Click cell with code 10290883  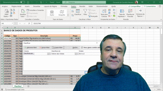pyautogui.click(x=7, y=76)
